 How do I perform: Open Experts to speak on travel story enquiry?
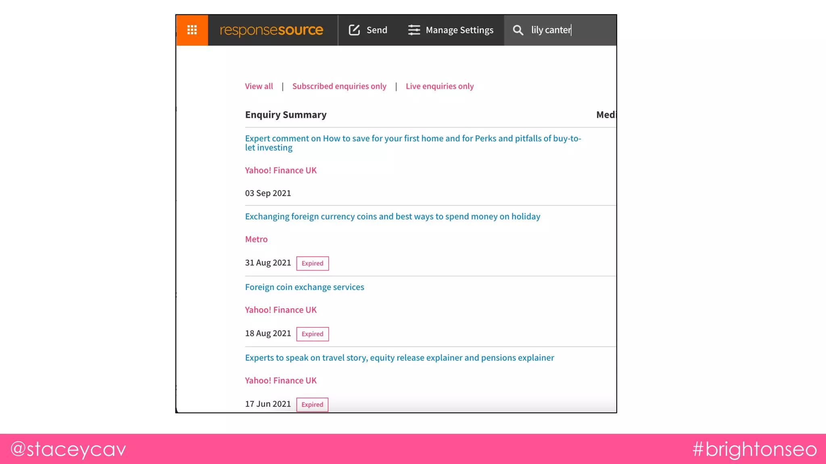tap(399, 358)
